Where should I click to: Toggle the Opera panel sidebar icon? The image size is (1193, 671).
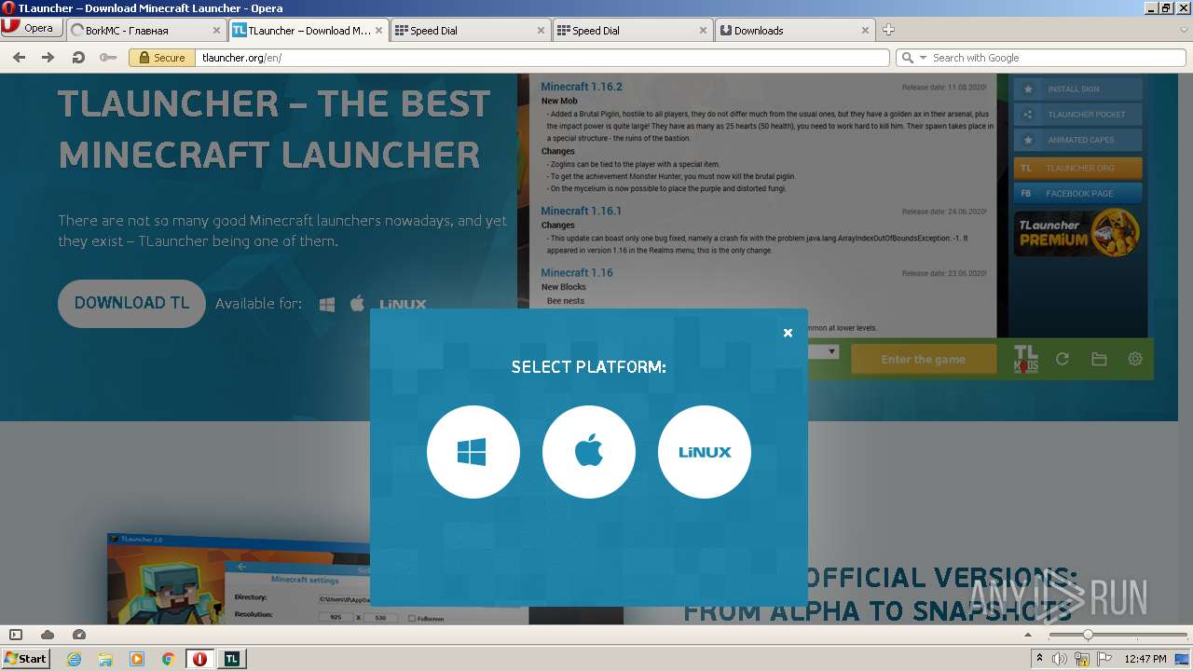[x=15, y=635]
